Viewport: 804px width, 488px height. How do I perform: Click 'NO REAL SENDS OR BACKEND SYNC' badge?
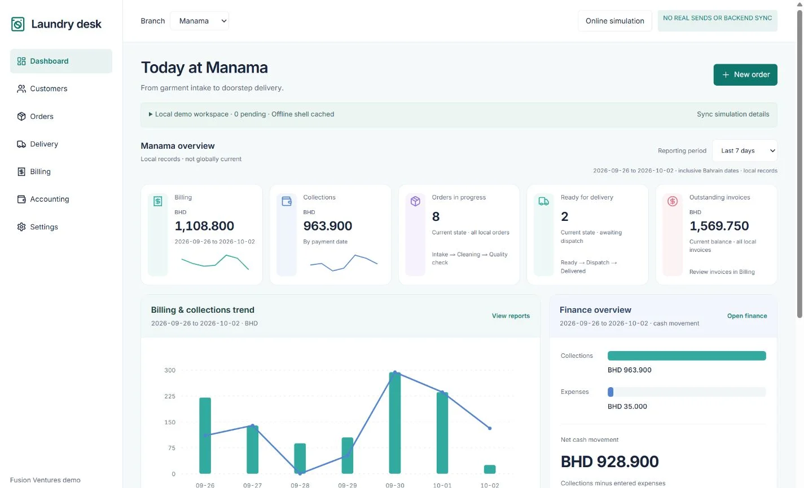click(718, 21)
